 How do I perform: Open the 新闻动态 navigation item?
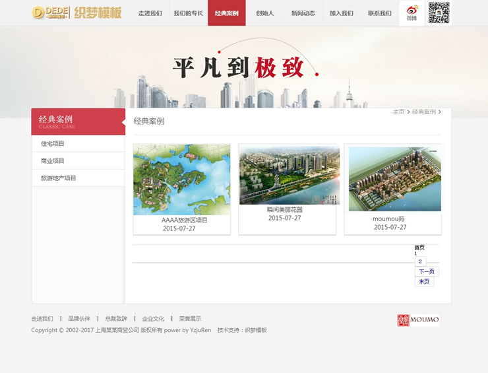click(x=303, y=13)
